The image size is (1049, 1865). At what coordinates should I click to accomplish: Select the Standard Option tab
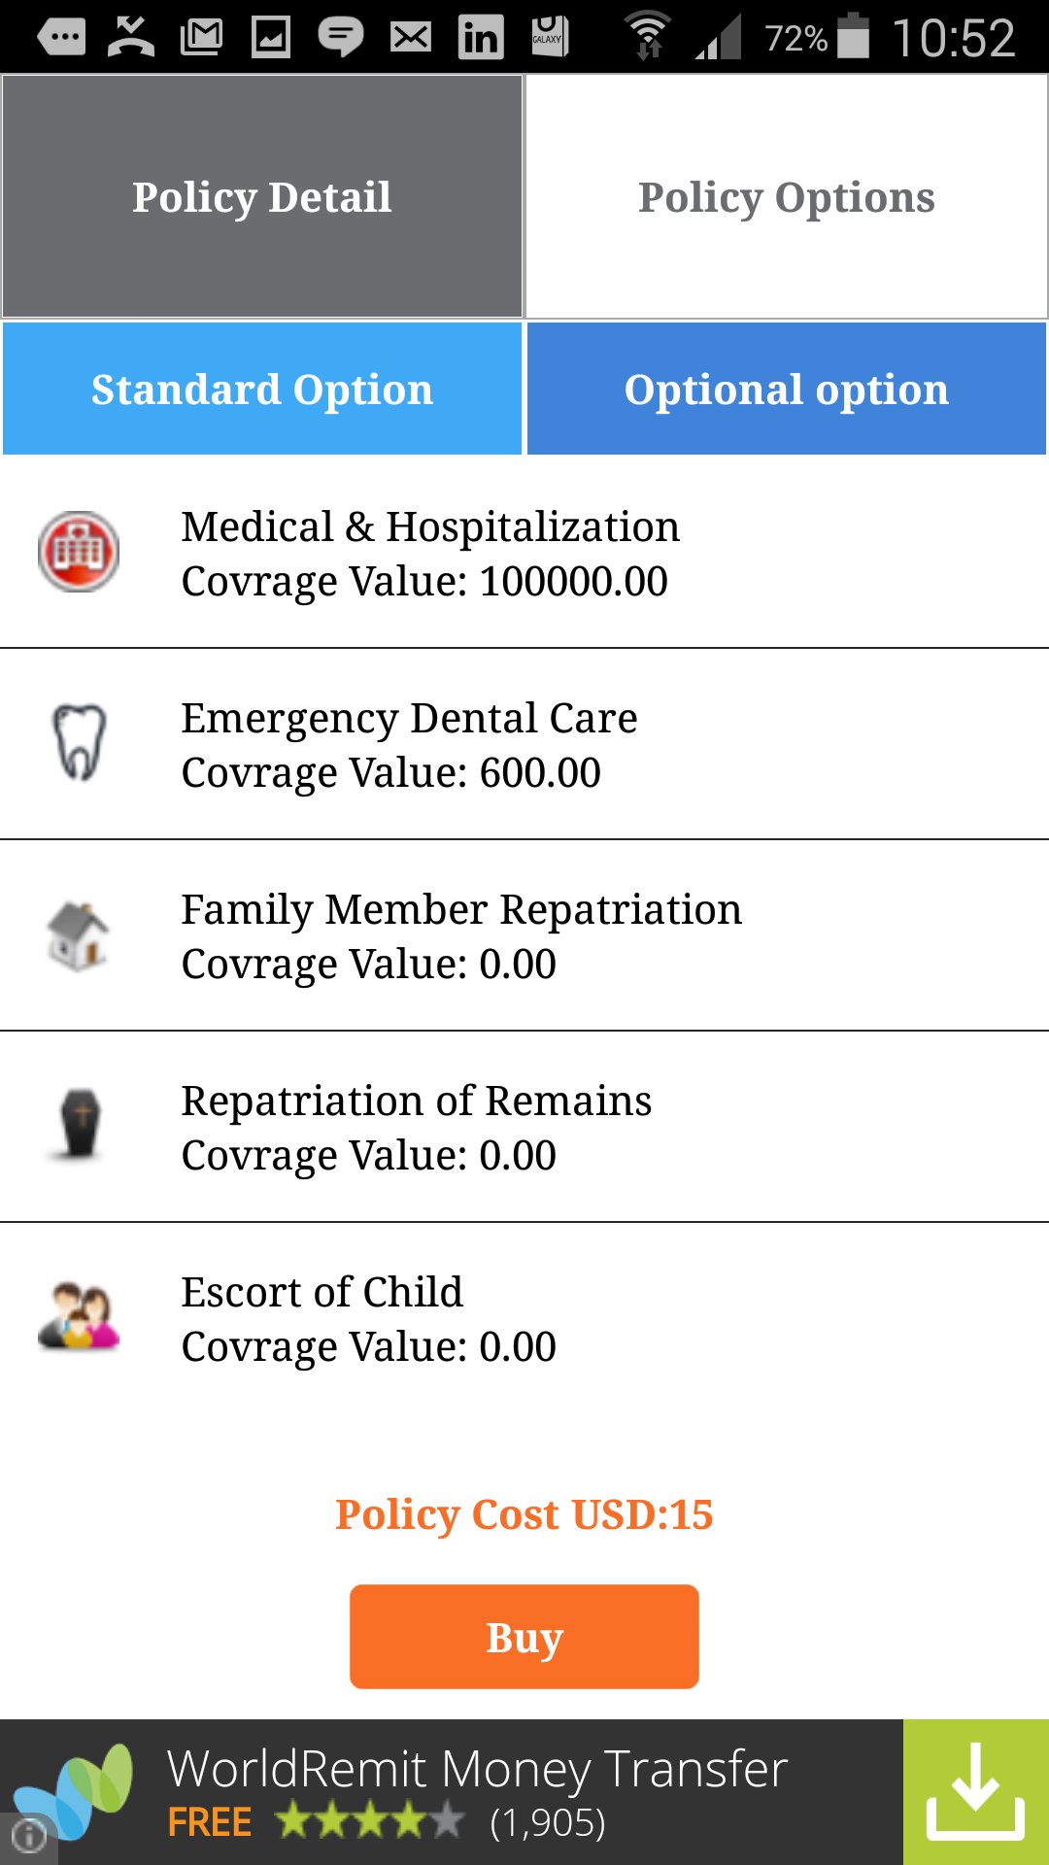(x=262, y=390)
